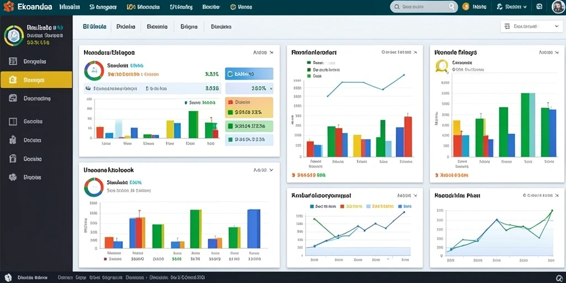Click the circular profile ring in the sidebar header
The height and width of the screenshot is (283, 566).
(14, 36)
